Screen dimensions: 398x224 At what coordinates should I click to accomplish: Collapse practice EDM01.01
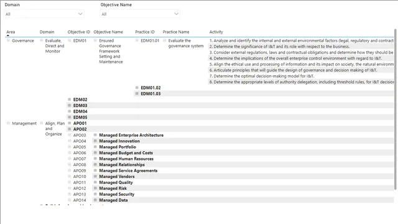click(137, 40)
